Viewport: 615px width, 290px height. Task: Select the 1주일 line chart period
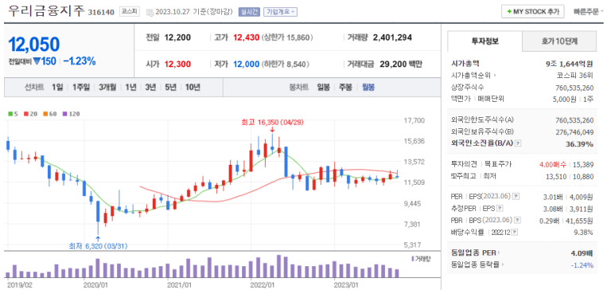click(x=81, y=87)
